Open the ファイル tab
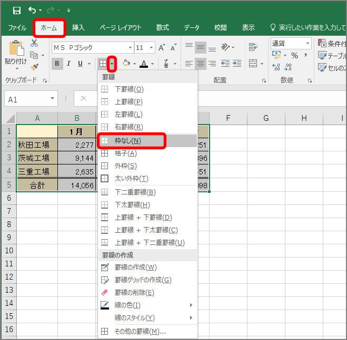This screenshot has height=340, width=347. 17,28
